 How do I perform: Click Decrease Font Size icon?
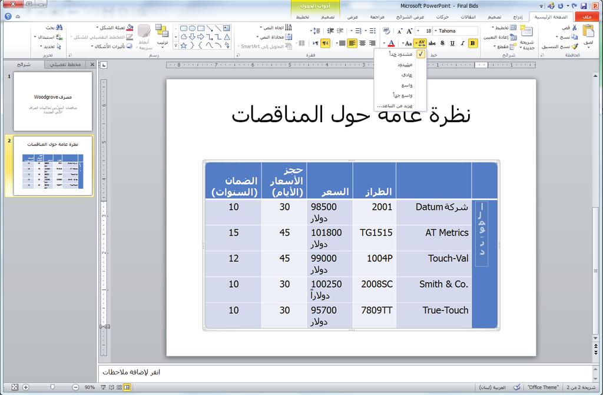(400, 31)
